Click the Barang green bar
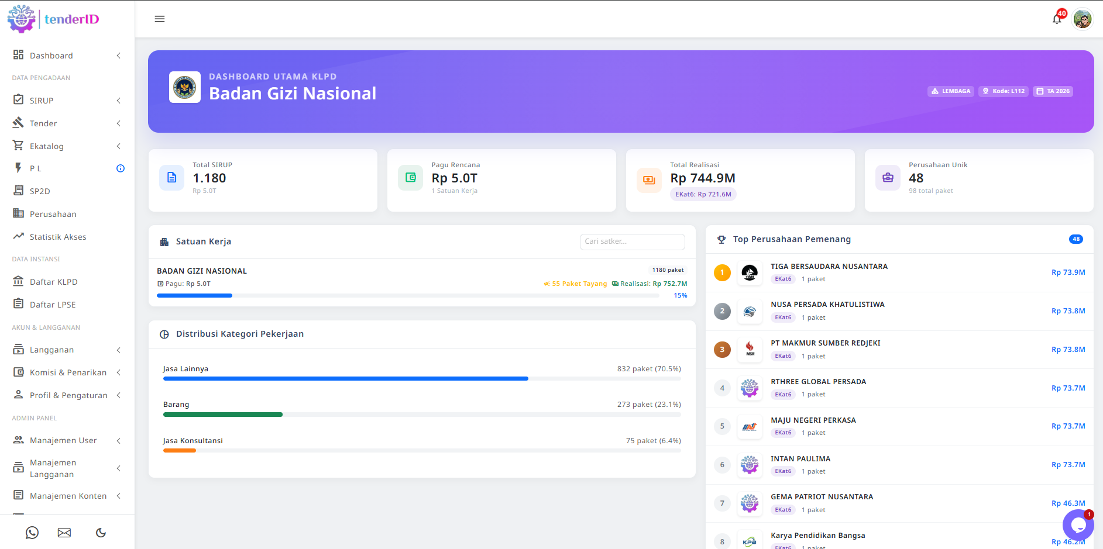This screenshot has width=1103, height=549. [223, 415]
